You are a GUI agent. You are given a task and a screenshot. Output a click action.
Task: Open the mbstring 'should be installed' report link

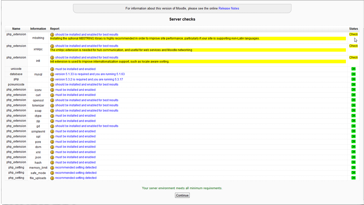[86, 35]
